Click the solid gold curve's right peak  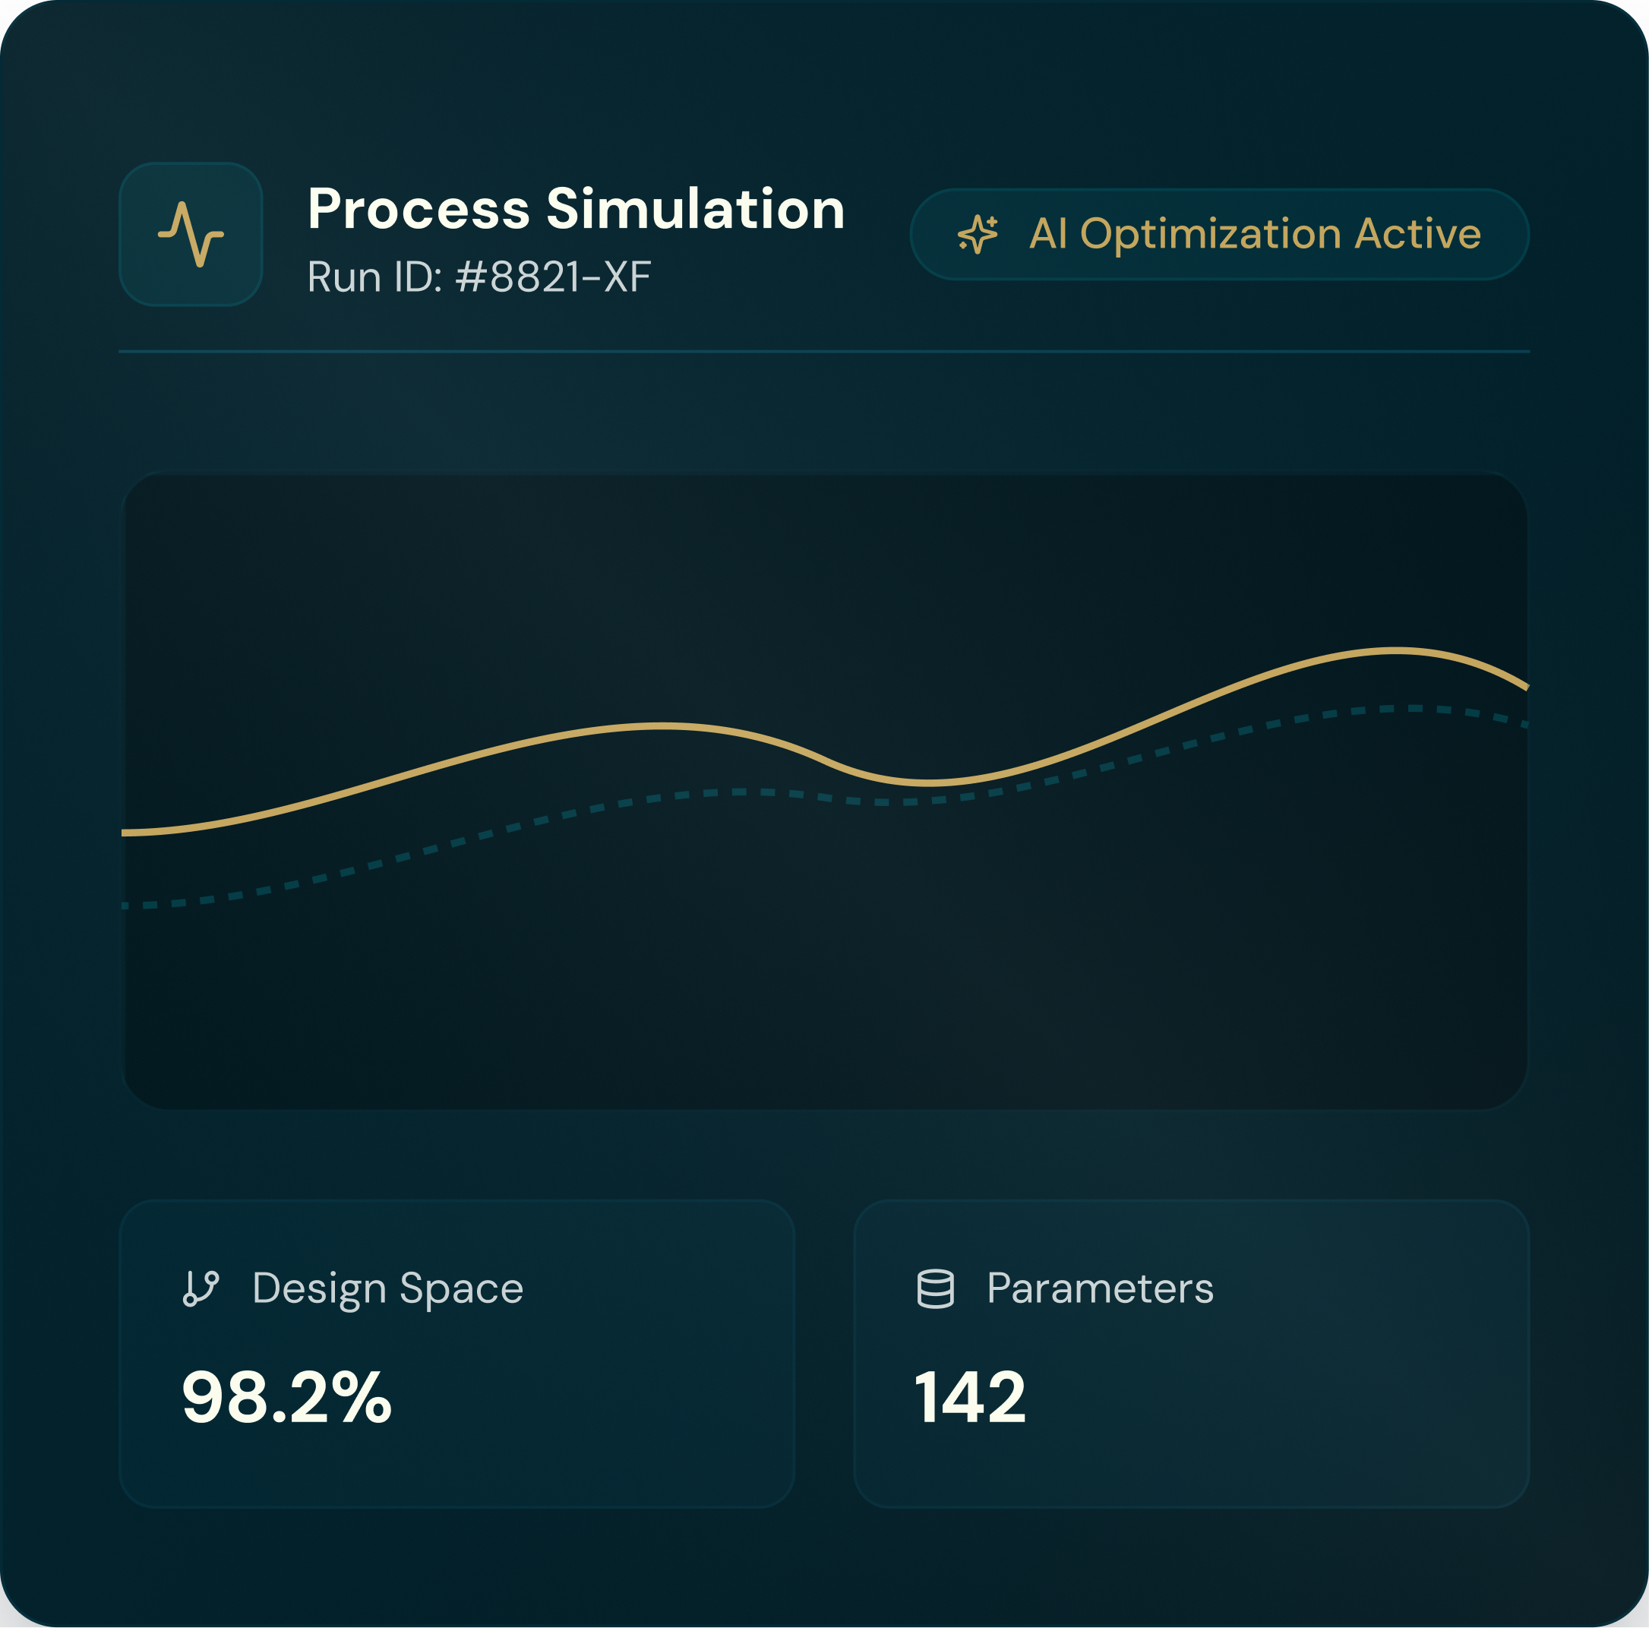(x=1395, y=650)
